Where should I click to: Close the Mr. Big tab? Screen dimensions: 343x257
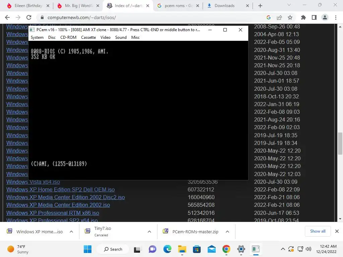tap(98, 6)
